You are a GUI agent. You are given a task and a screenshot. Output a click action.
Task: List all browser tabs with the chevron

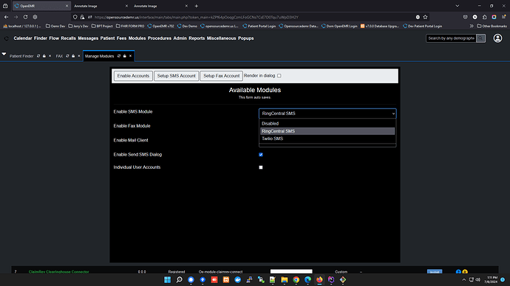[458, 6]
